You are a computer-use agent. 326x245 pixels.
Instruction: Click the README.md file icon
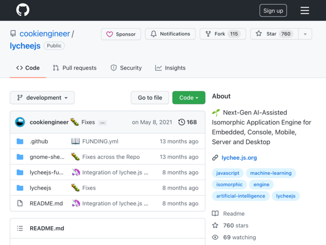(20, 203)
